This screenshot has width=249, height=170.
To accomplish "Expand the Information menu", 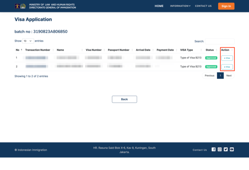I will coord(180,6).
